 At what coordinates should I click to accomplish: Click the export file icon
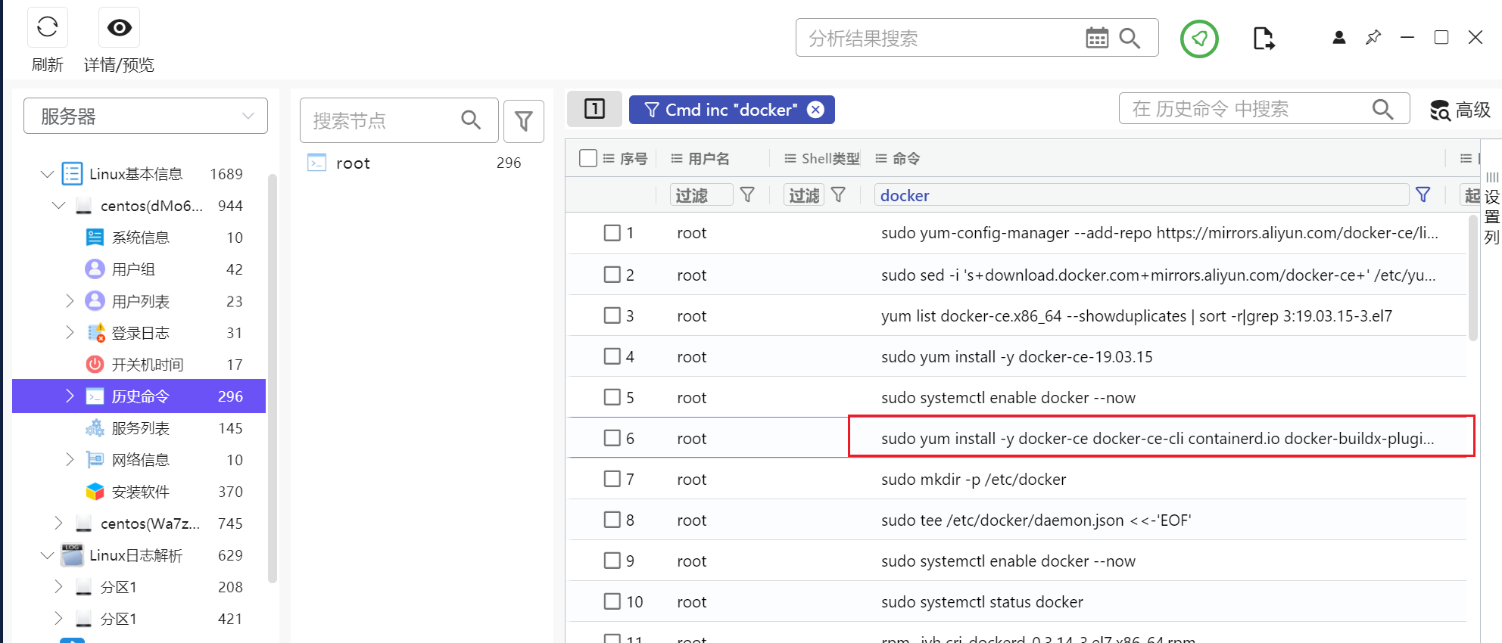(x=1264, y=38)
